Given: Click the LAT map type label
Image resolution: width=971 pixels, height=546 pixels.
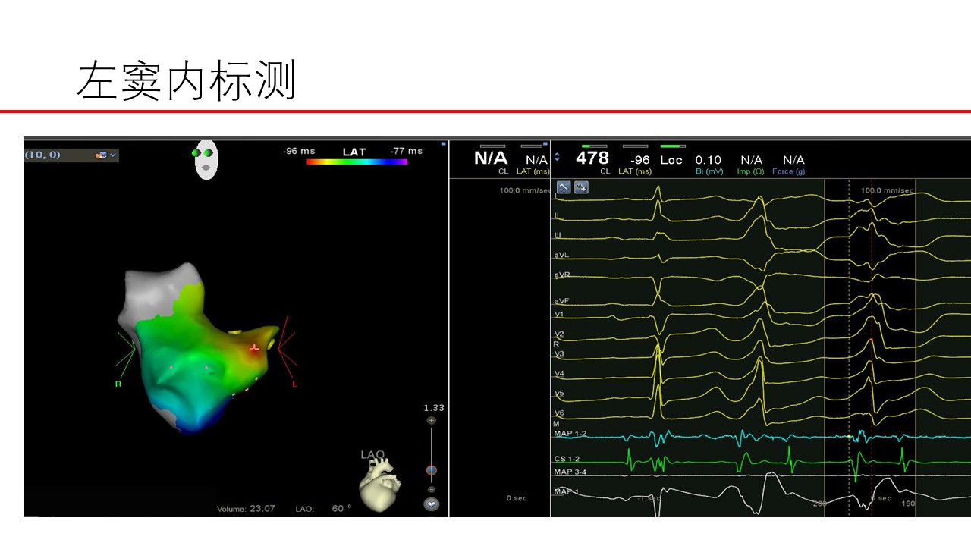Looking at the screenshot, I should point(354,152).
